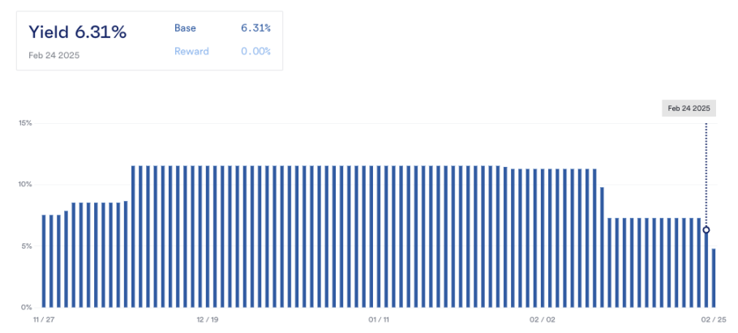Click the 12/19 x-axis label
The image size is (738, 333).
click(208, 320)
